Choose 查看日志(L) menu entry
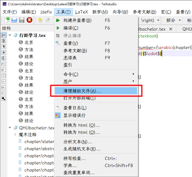Screen dimensions: 192x177 [x=96, y=108]
